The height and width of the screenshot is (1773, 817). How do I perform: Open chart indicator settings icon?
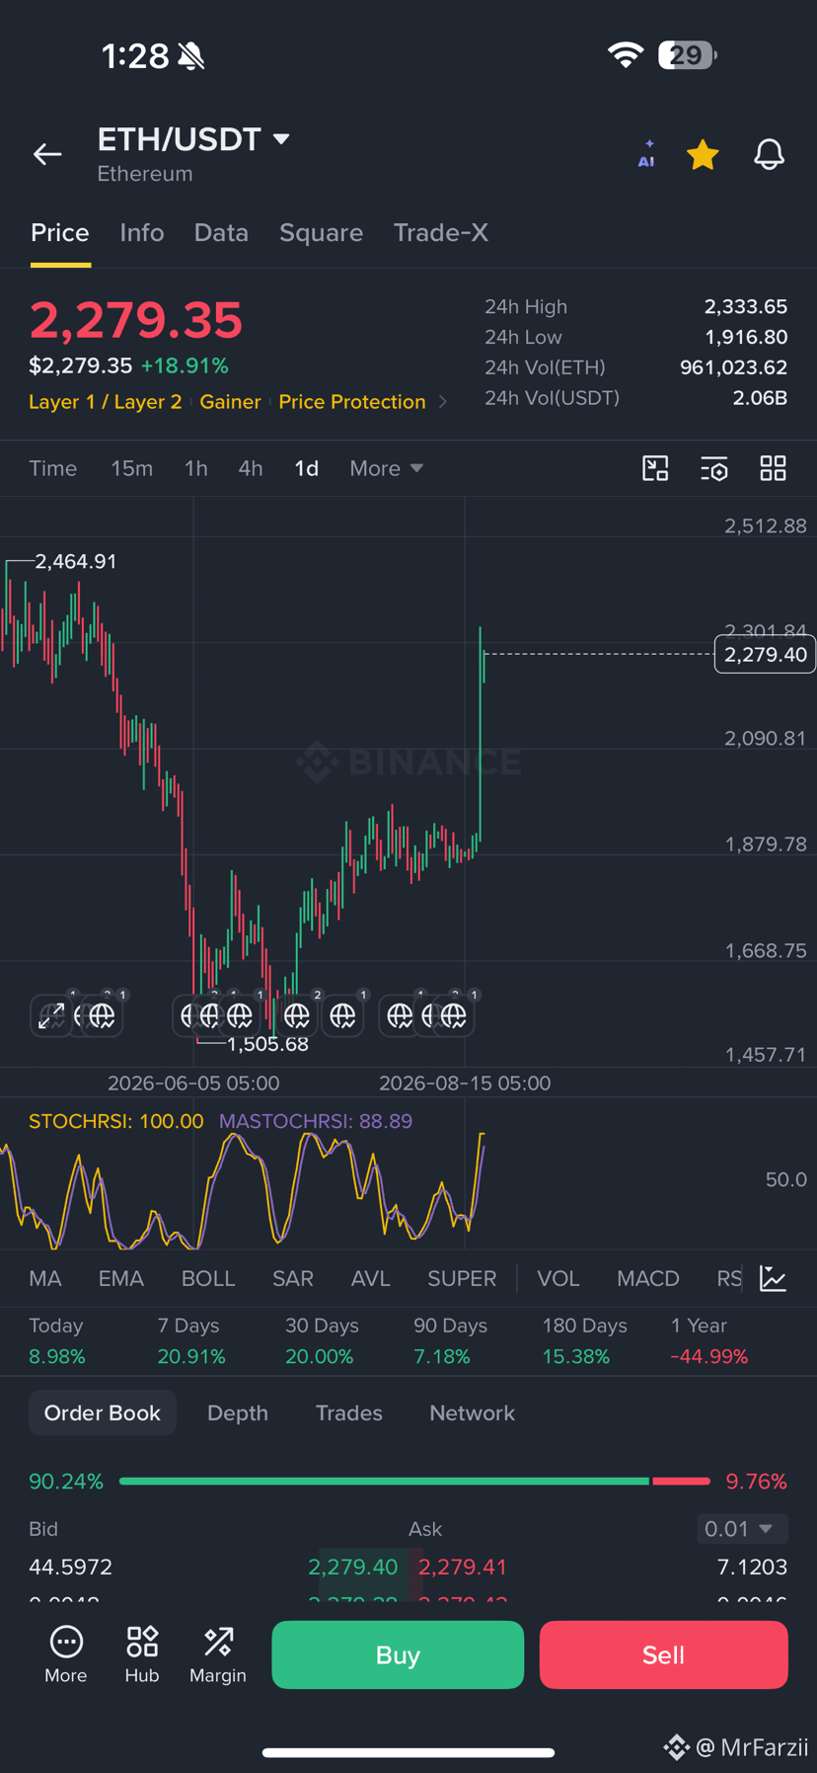(x=714, y=468)
